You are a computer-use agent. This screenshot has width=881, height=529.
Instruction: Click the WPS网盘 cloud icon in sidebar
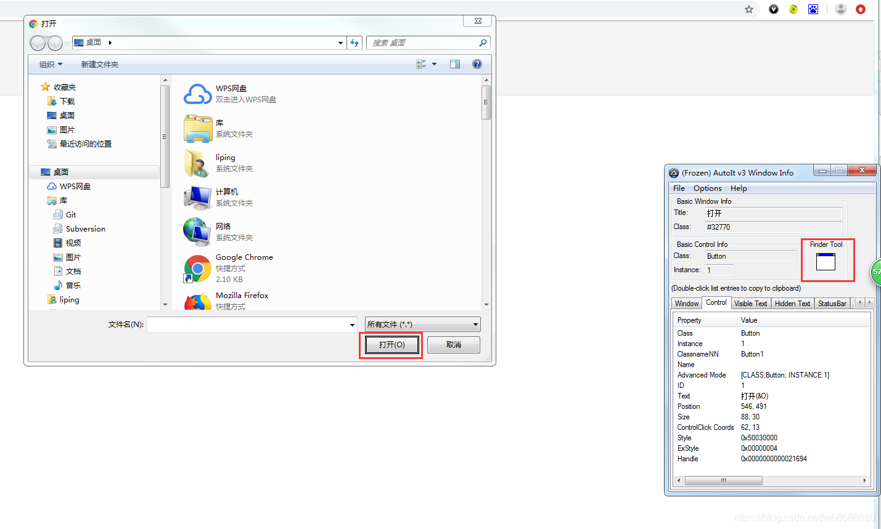pos(51,186)
